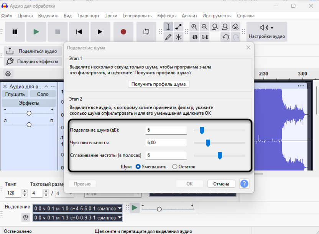
Task: Click the Redo arrow icon
Action: pyautogui.click(x=236, y=37)
